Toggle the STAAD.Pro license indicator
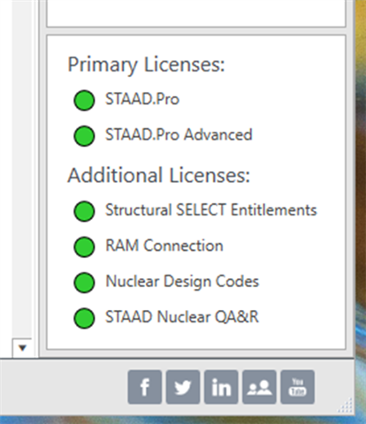Screen dimensions: 366x424 click(84, 100)
